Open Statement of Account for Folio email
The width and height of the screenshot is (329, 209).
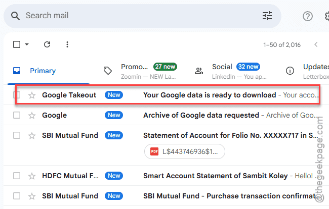[231, 135]
